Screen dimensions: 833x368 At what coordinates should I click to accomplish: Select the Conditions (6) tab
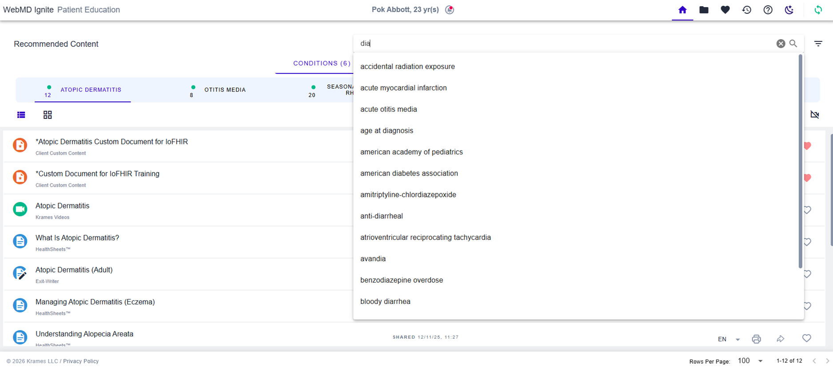(x=322, y=63)
